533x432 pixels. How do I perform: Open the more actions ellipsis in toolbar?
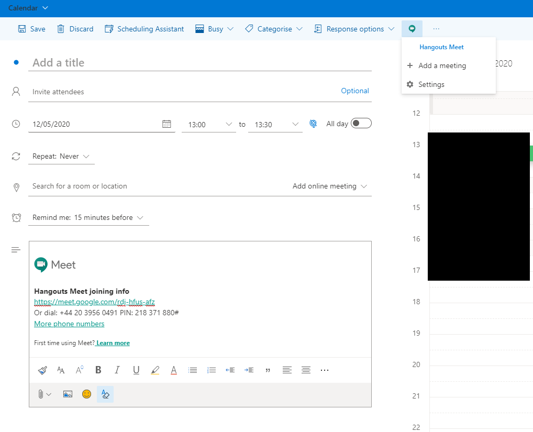tap(436, 29)
